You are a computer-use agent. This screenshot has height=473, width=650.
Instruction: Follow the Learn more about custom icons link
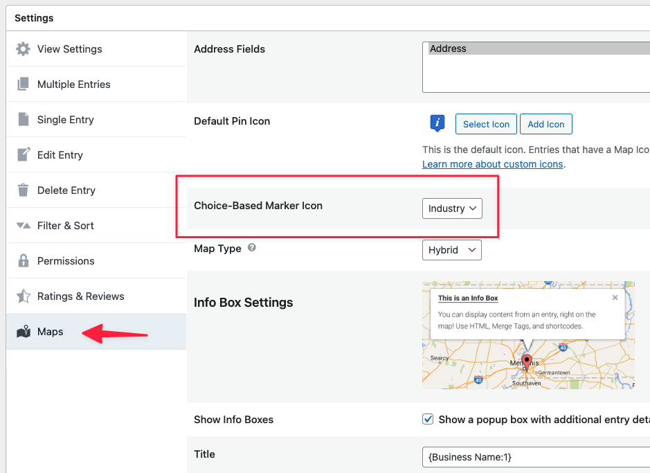493,165
